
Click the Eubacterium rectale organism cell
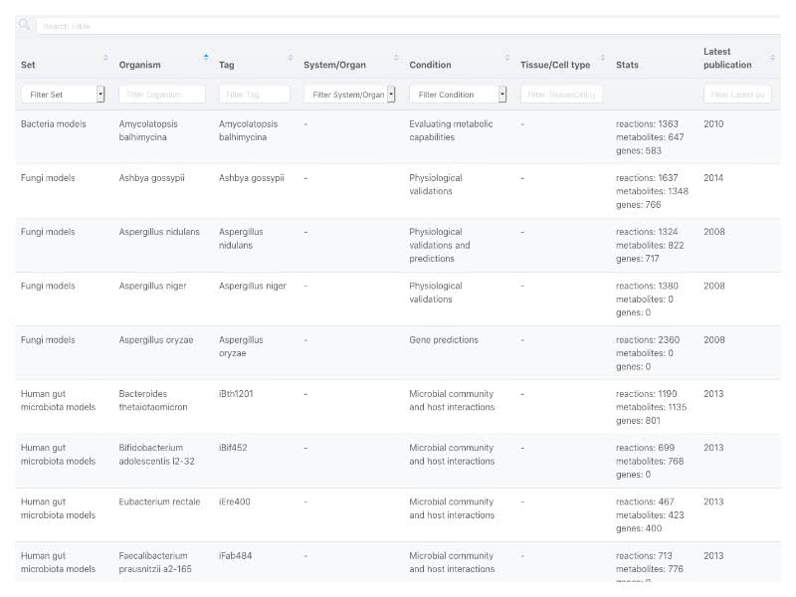159,501
